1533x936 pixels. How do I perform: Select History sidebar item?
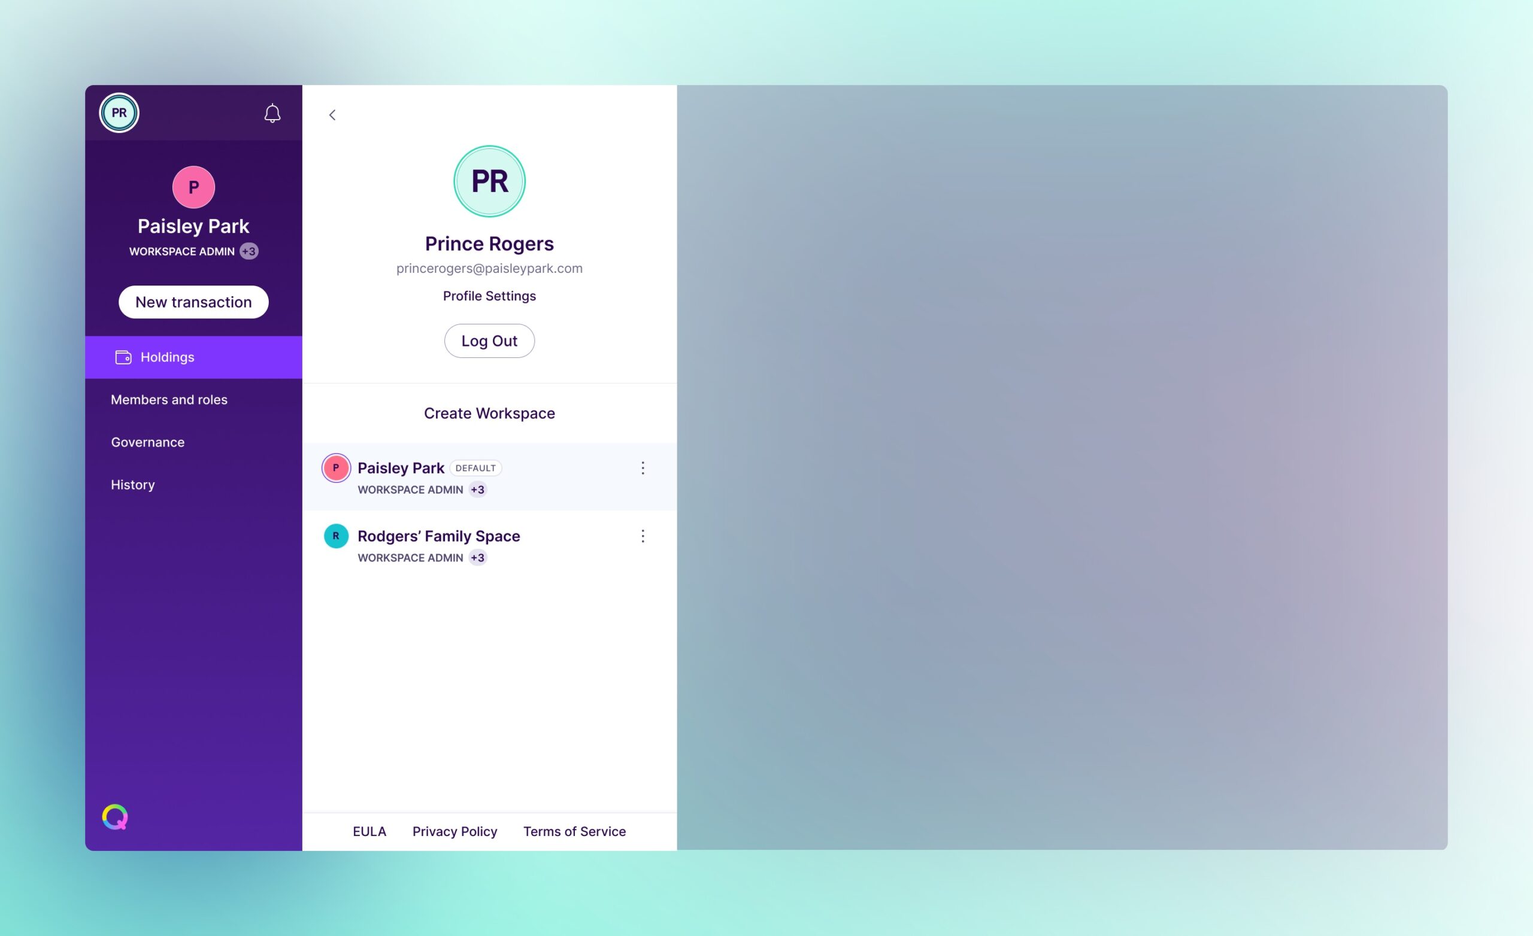point(132,483)
